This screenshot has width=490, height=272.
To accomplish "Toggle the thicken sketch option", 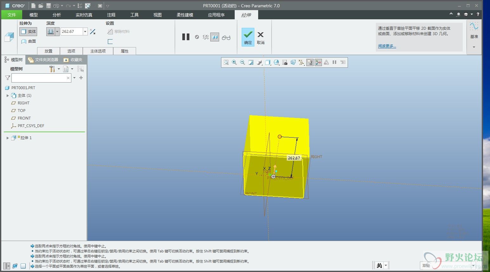I will click(110, 41).
